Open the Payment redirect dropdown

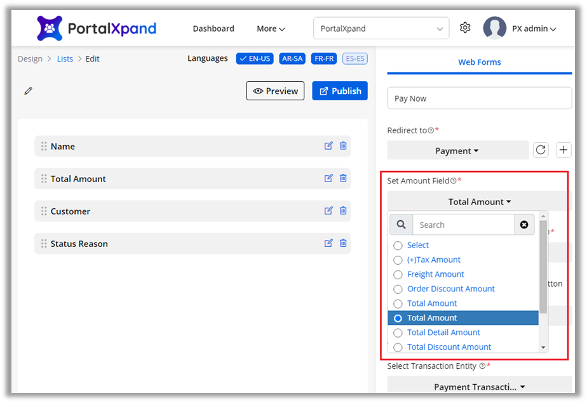pos(457,151)
